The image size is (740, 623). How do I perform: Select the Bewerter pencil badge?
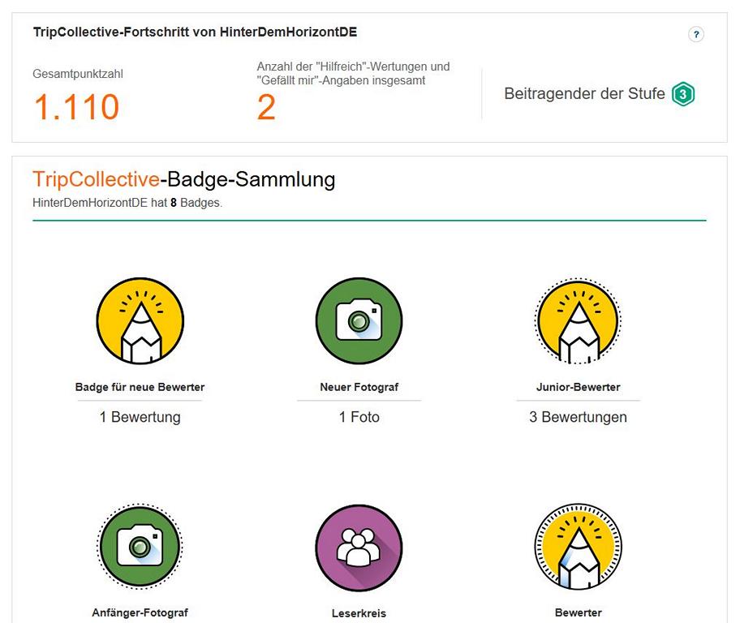[x=578, y=547]
